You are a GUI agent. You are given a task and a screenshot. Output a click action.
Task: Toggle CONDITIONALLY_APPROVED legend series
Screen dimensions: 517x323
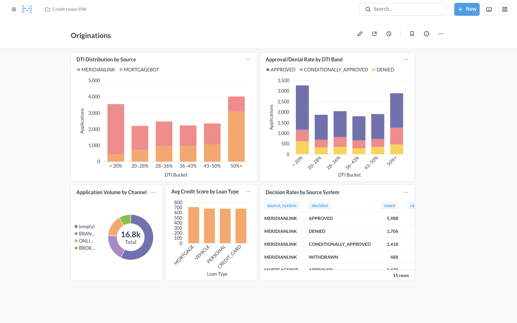point(334,70)
